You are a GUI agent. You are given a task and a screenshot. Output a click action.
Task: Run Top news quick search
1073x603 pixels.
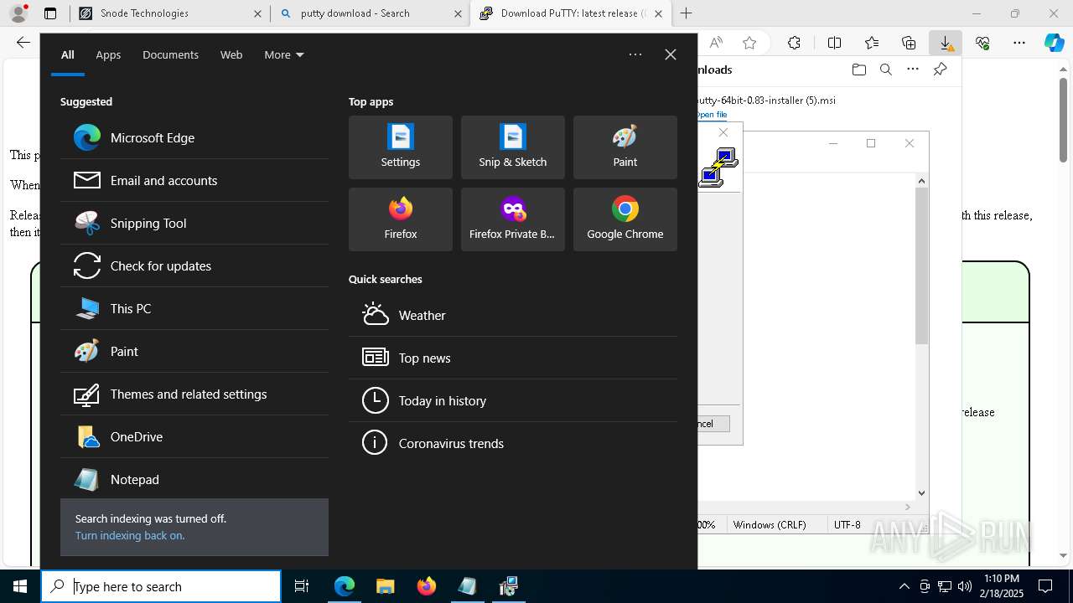[x=513, y=358]
